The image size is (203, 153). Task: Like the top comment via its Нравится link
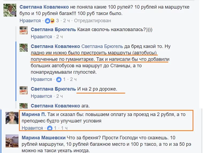click(30, 21)
